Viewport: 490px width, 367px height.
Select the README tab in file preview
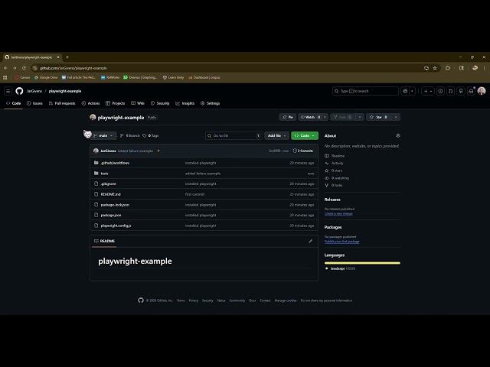[x=104, y=241]
